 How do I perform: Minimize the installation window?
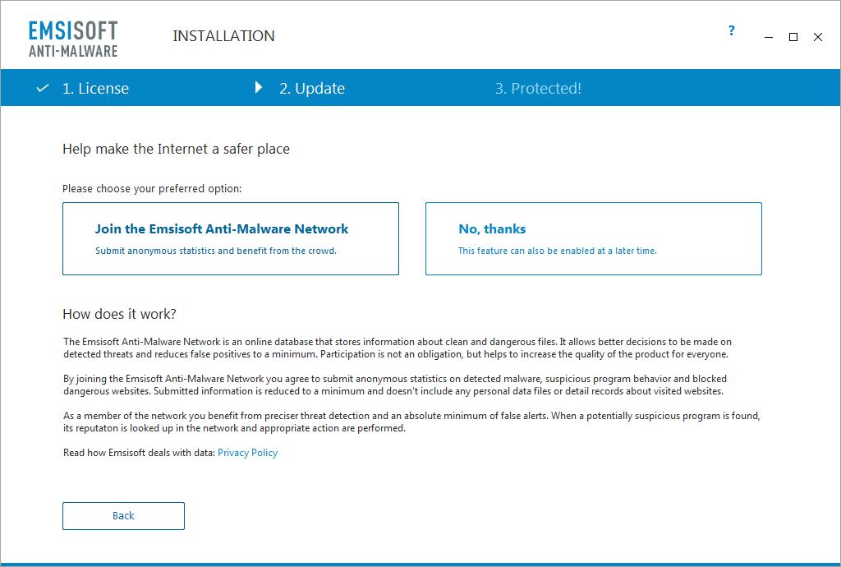click(769, 37)
